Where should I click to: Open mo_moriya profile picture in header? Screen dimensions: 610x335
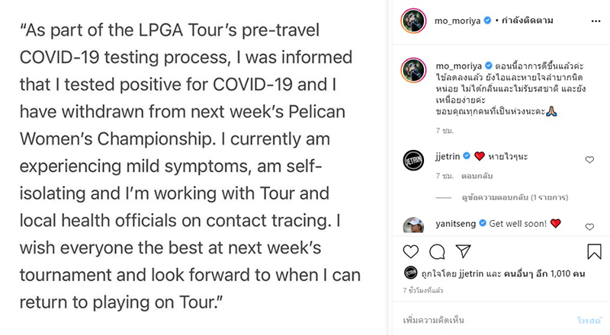pos(413,20)
